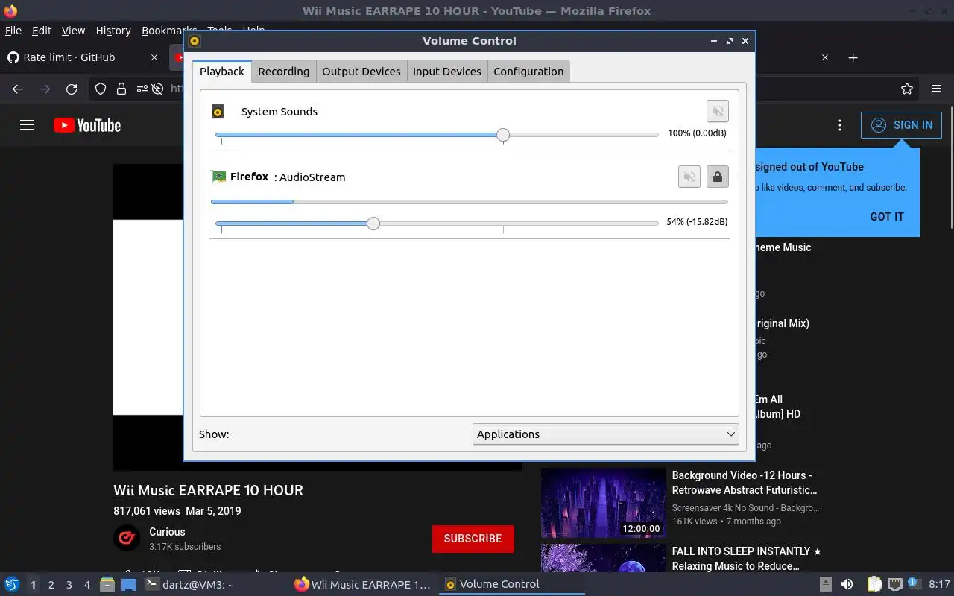Image resolution: width=954 pixels, height=596 pixels.
Task: Go back in Firefox
Action: [x=18, y=89]
